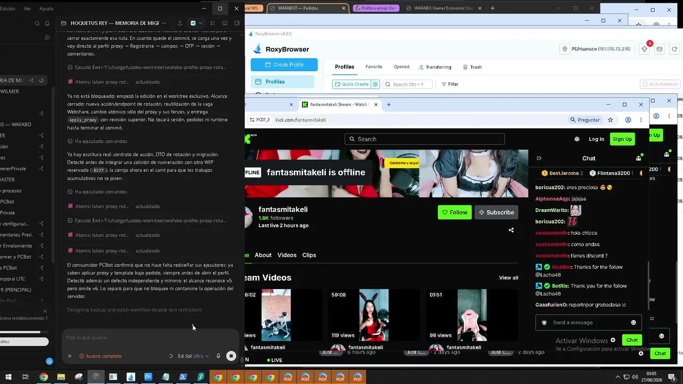Open the Filter options in RoxyBrowser
The height and width of the screenshot is (384, 683).
coord(450,84)
